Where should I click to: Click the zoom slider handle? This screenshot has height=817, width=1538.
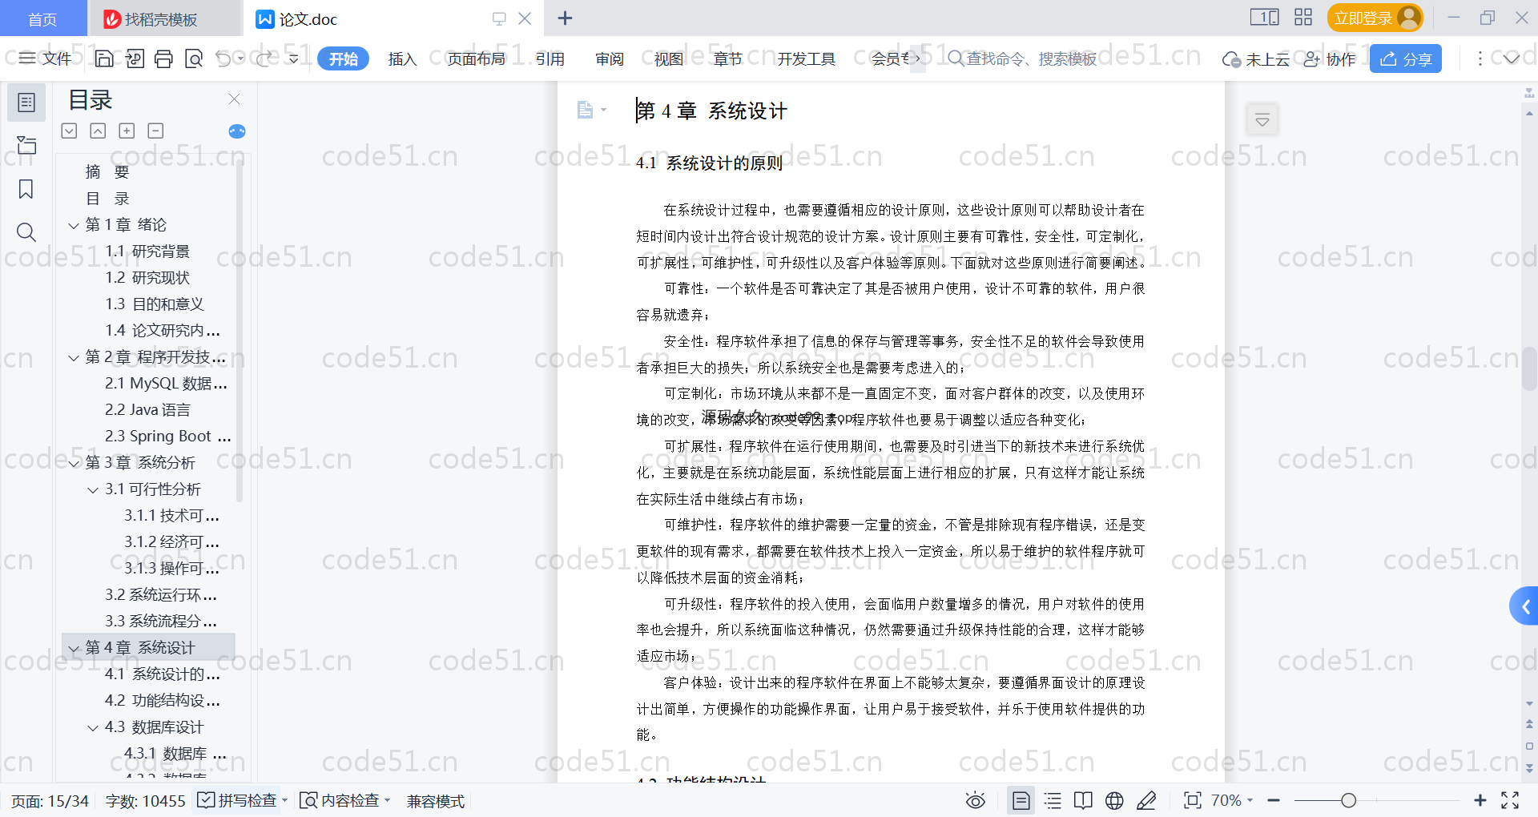coord(1348,800)
